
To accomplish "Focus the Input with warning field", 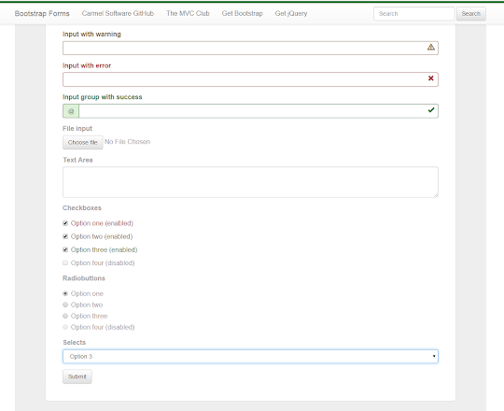I will (250, 48).
